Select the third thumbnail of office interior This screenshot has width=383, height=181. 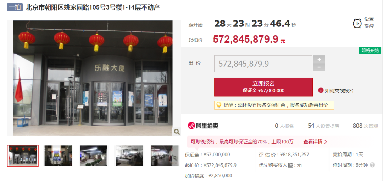click(x=94, y=156)
